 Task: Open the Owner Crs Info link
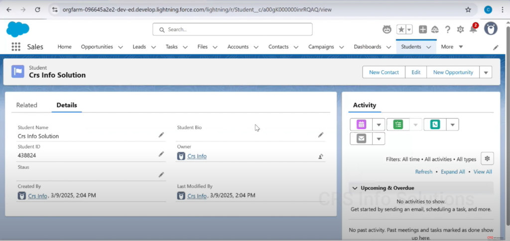[x=197, y=156]
